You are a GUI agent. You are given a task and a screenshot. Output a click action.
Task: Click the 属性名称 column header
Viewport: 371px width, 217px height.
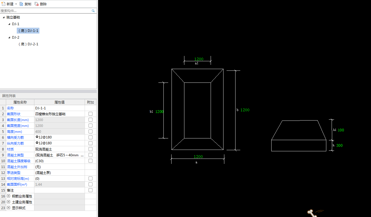click(20, 102)
